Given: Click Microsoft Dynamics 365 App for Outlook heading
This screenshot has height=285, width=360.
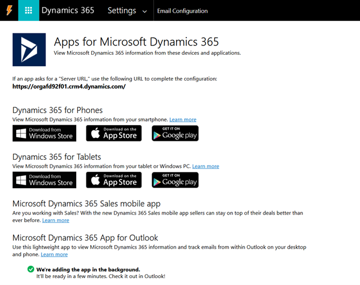Looking at the screenshot, I should click(85, 238).
